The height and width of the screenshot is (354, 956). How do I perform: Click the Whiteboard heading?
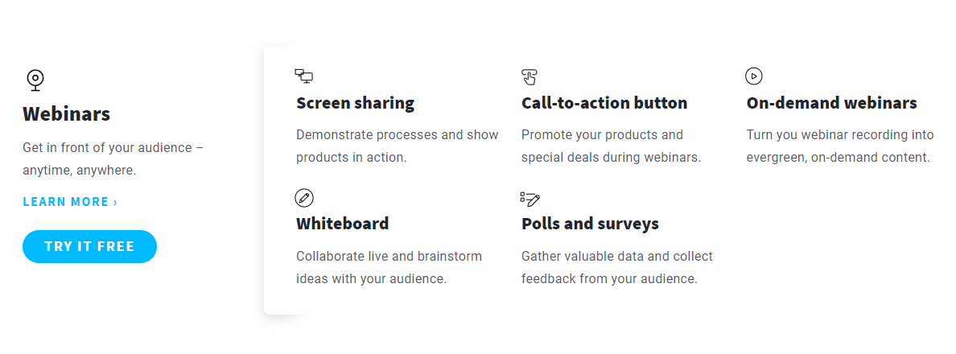[x=343, y=224]
